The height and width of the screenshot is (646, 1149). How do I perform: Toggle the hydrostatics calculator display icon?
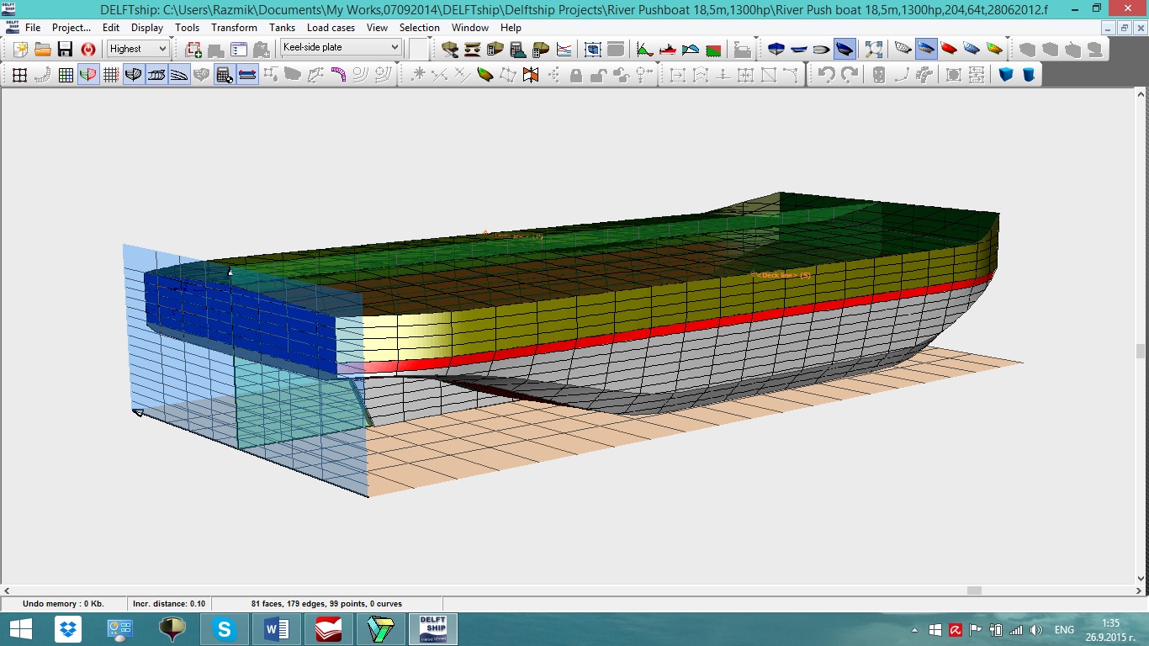[x=224, y=75]
